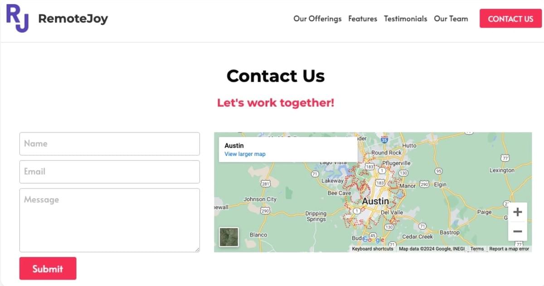Open the Our Offerings menu
This screenshot has height=286, width=544.
pos(317,19)
